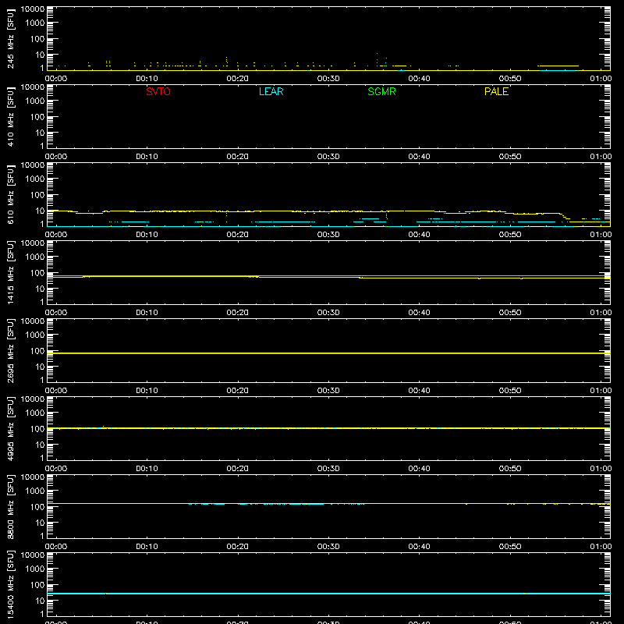Click 01:00 time label under 4995 MHz panel

[x=601, y=469]
